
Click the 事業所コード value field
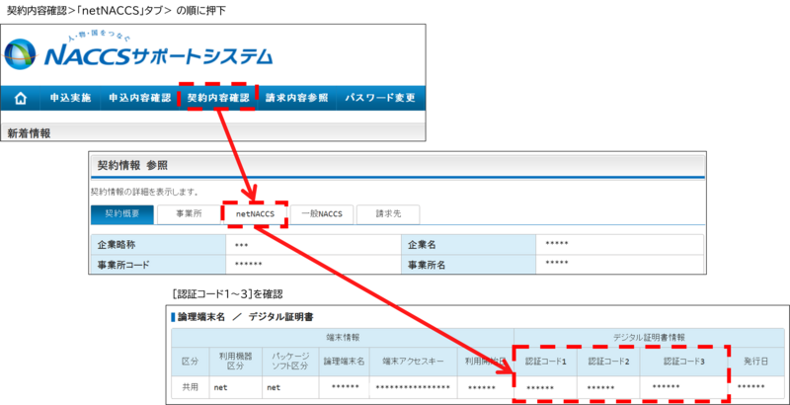311,264
